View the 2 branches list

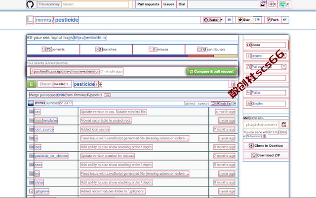[x=106, y=49]
